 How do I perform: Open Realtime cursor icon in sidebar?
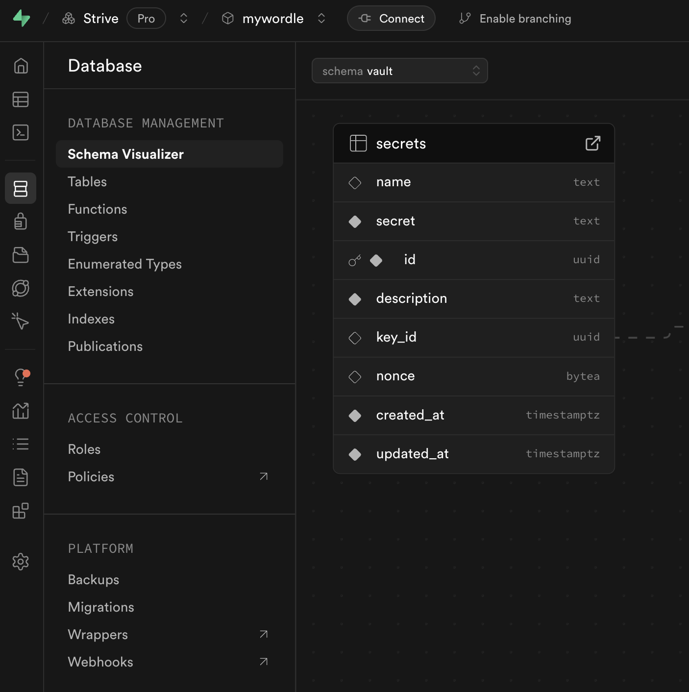coord(21,321)
